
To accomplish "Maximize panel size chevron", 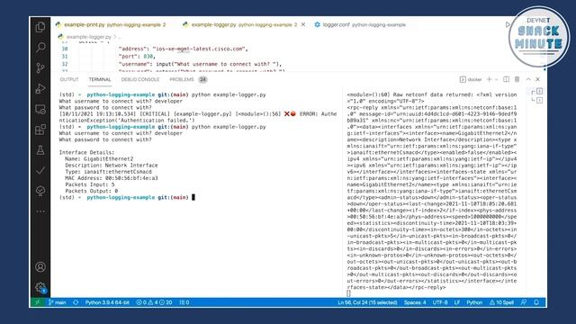I will 528,79.
